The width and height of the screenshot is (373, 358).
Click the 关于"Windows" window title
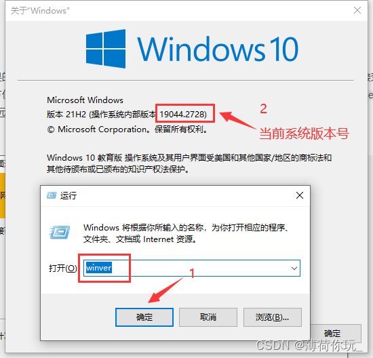tap(40, 11)
